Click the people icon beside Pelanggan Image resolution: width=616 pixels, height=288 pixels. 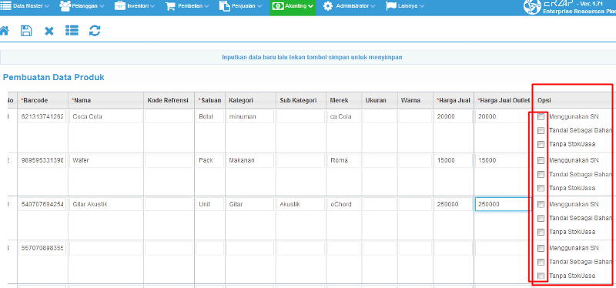click(65, 5)
